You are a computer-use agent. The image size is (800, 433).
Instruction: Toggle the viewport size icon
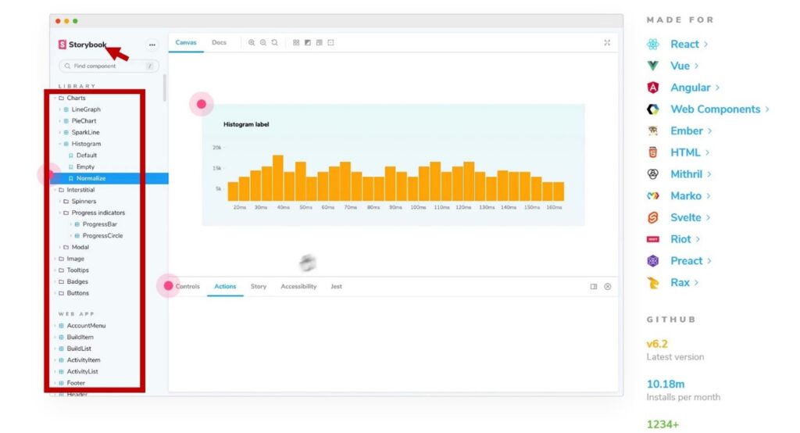coord(320,43)
